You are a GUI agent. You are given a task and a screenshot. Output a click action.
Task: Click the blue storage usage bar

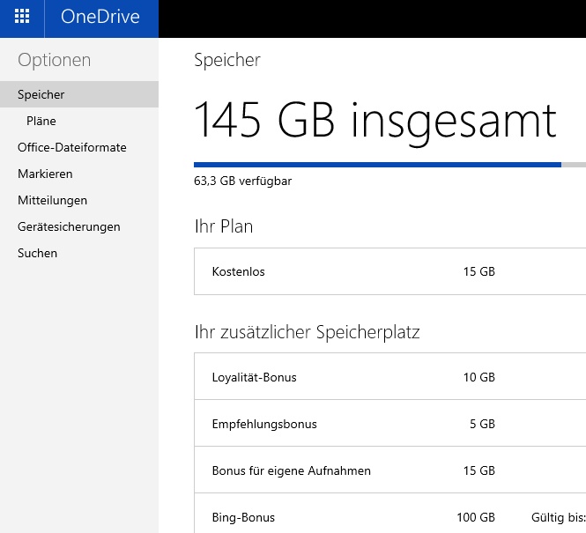(377, 164)
